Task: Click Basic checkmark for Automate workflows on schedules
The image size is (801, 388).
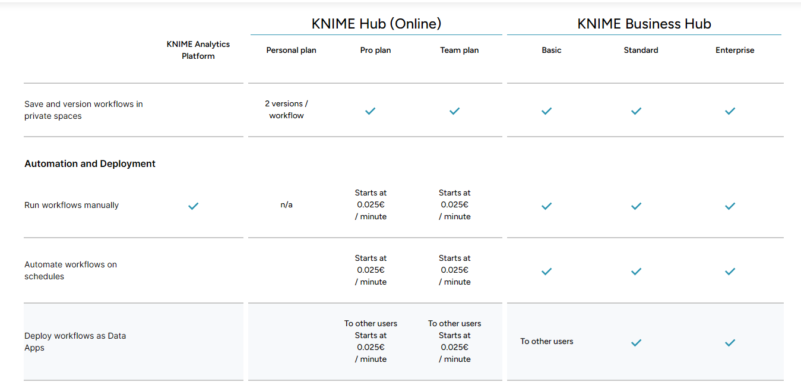Action: (x=547, y=272)
